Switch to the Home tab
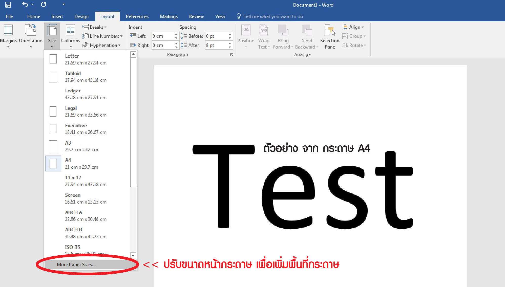Viewport: 505px width, 287px height. pyautogui.click(x=34, y=16)
